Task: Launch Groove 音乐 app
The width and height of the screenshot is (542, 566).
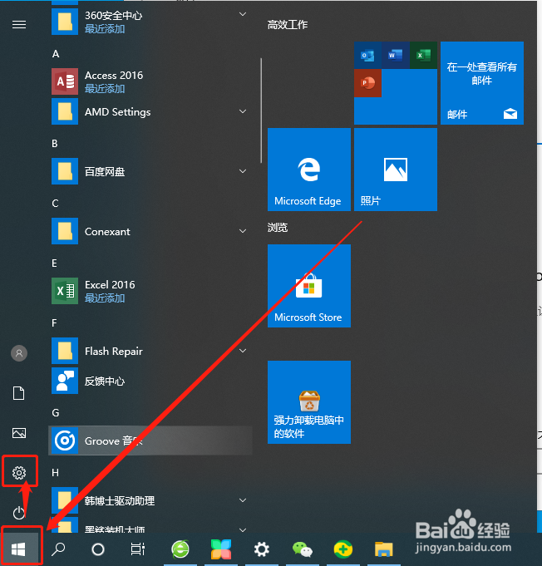Action: click(x=150, y=440)
